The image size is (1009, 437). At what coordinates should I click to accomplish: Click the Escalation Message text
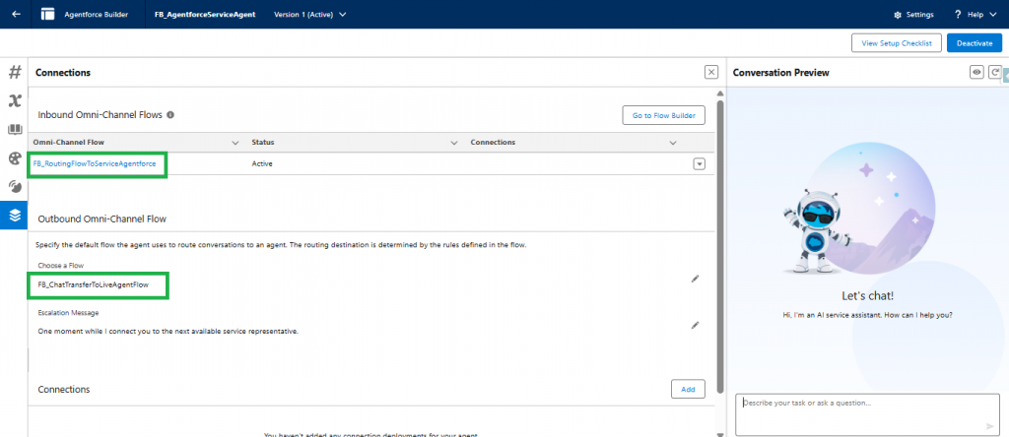(x=168, y=332)
